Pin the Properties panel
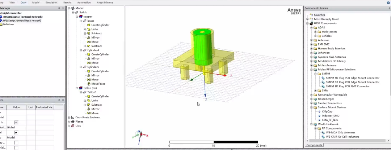Viewport: 391px width, 150px height. coord(59,100)
